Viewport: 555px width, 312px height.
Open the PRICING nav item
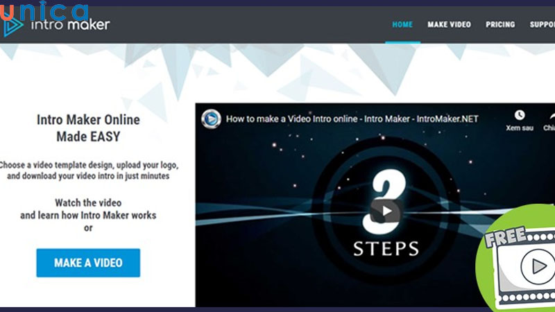tap(500, 24)
